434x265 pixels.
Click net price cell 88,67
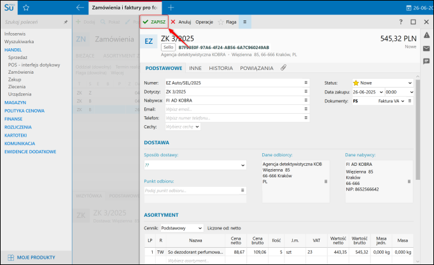coord(236,252)
